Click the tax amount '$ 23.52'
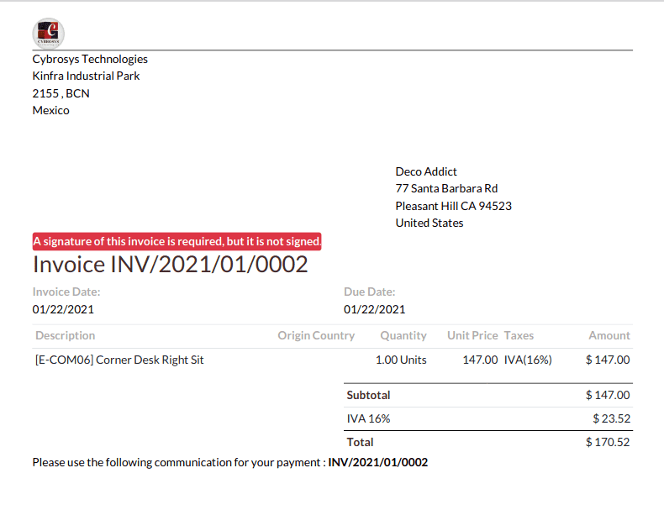Image resolution: width=664 pixels, height=510 pixels. point(612,418)
